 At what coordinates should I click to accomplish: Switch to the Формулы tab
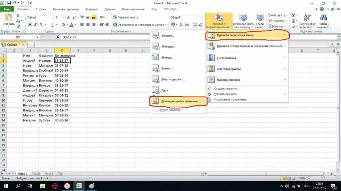click(x=91, y=9)
